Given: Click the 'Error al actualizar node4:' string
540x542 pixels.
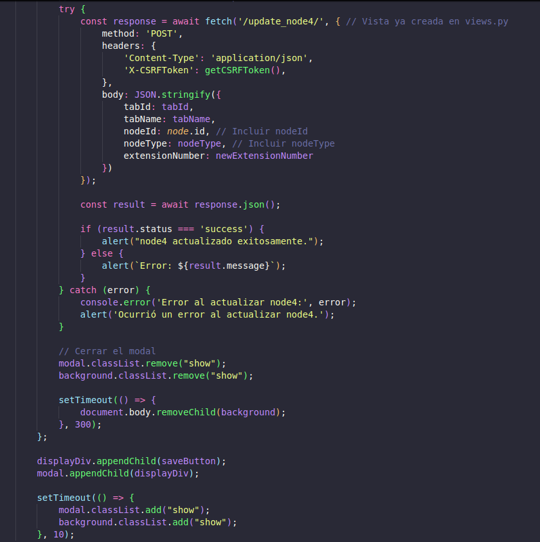Looking at the screenshot, I should click(x=231, y=302).
